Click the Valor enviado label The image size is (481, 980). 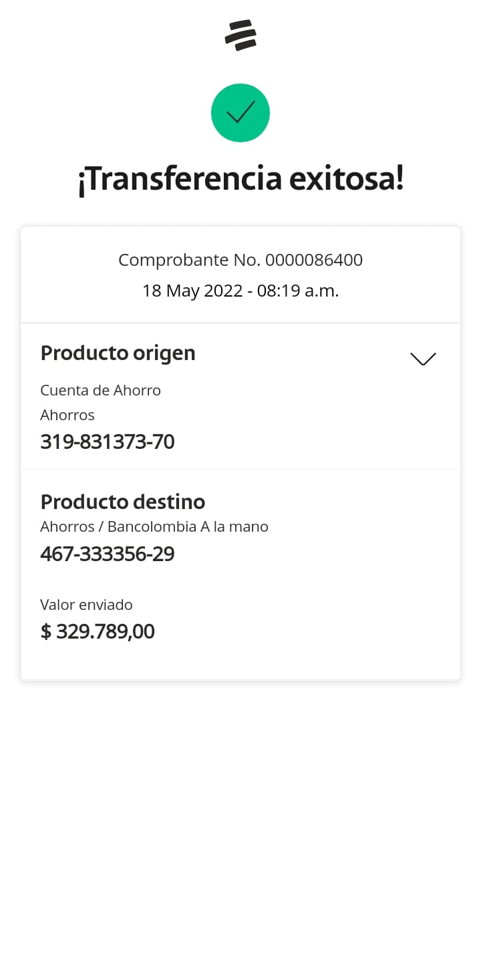coord(86,605)
